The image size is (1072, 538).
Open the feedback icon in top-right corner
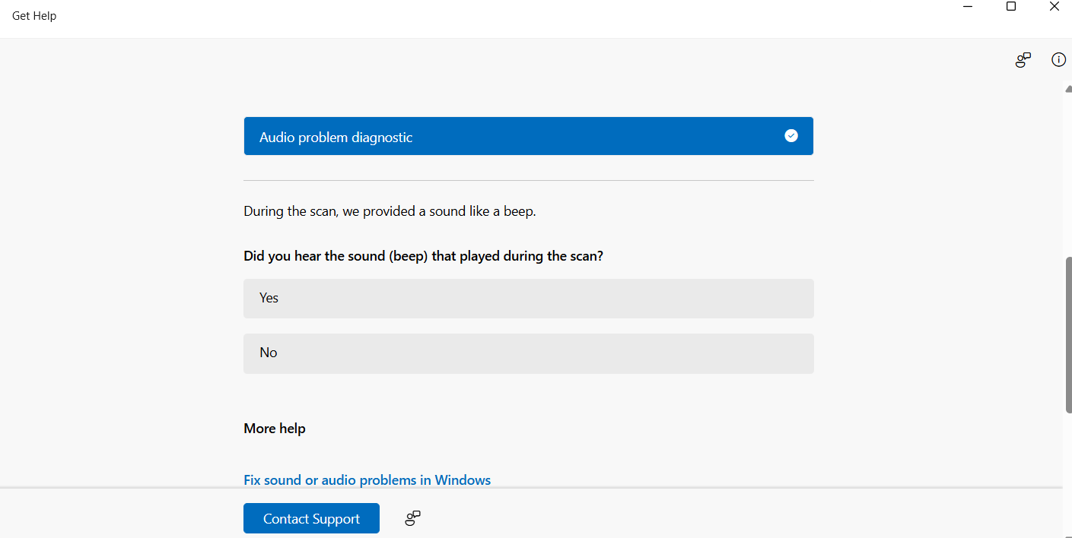(1023, 60)
